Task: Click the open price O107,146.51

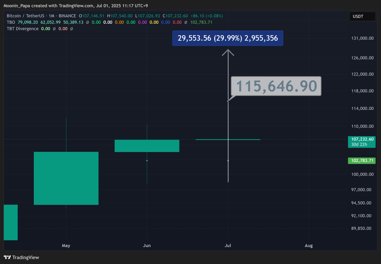Action: pos(91,16)
